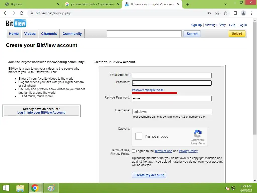Open the Windows Start menu
The height and width of the screenshot is (193, 257).
coord(6,188)
